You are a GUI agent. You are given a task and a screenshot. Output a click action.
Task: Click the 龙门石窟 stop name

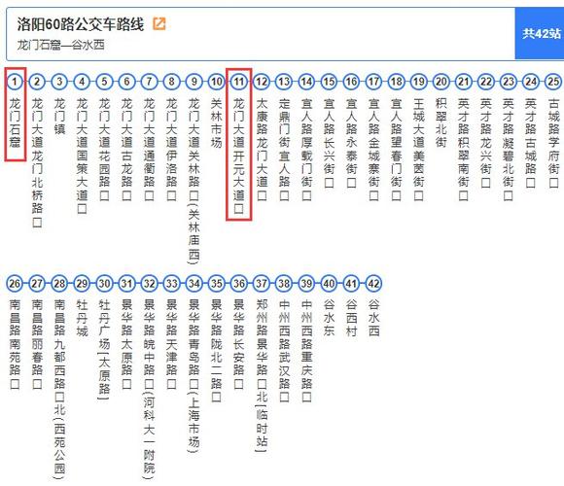(15, 122)
